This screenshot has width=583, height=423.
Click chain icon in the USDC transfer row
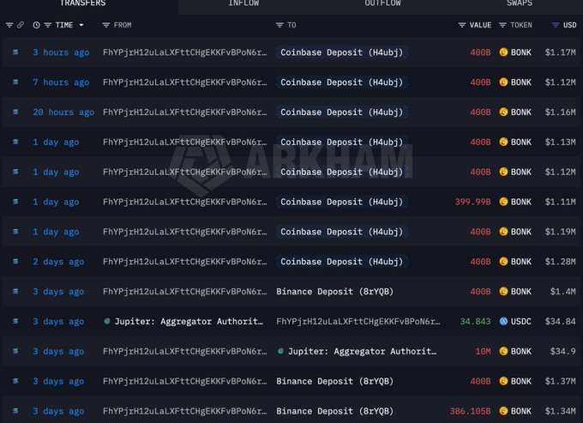[x=15, y=321]
